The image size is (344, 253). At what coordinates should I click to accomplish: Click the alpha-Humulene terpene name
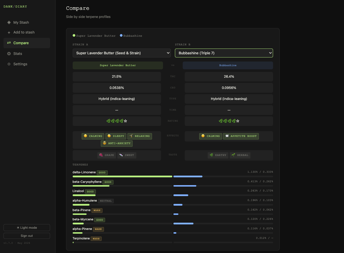click(x=85, y=200)
